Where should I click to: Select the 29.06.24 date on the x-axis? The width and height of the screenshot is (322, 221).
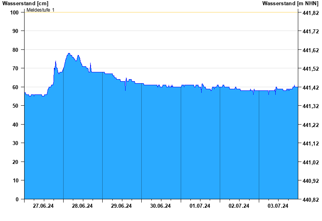(122, 206)
